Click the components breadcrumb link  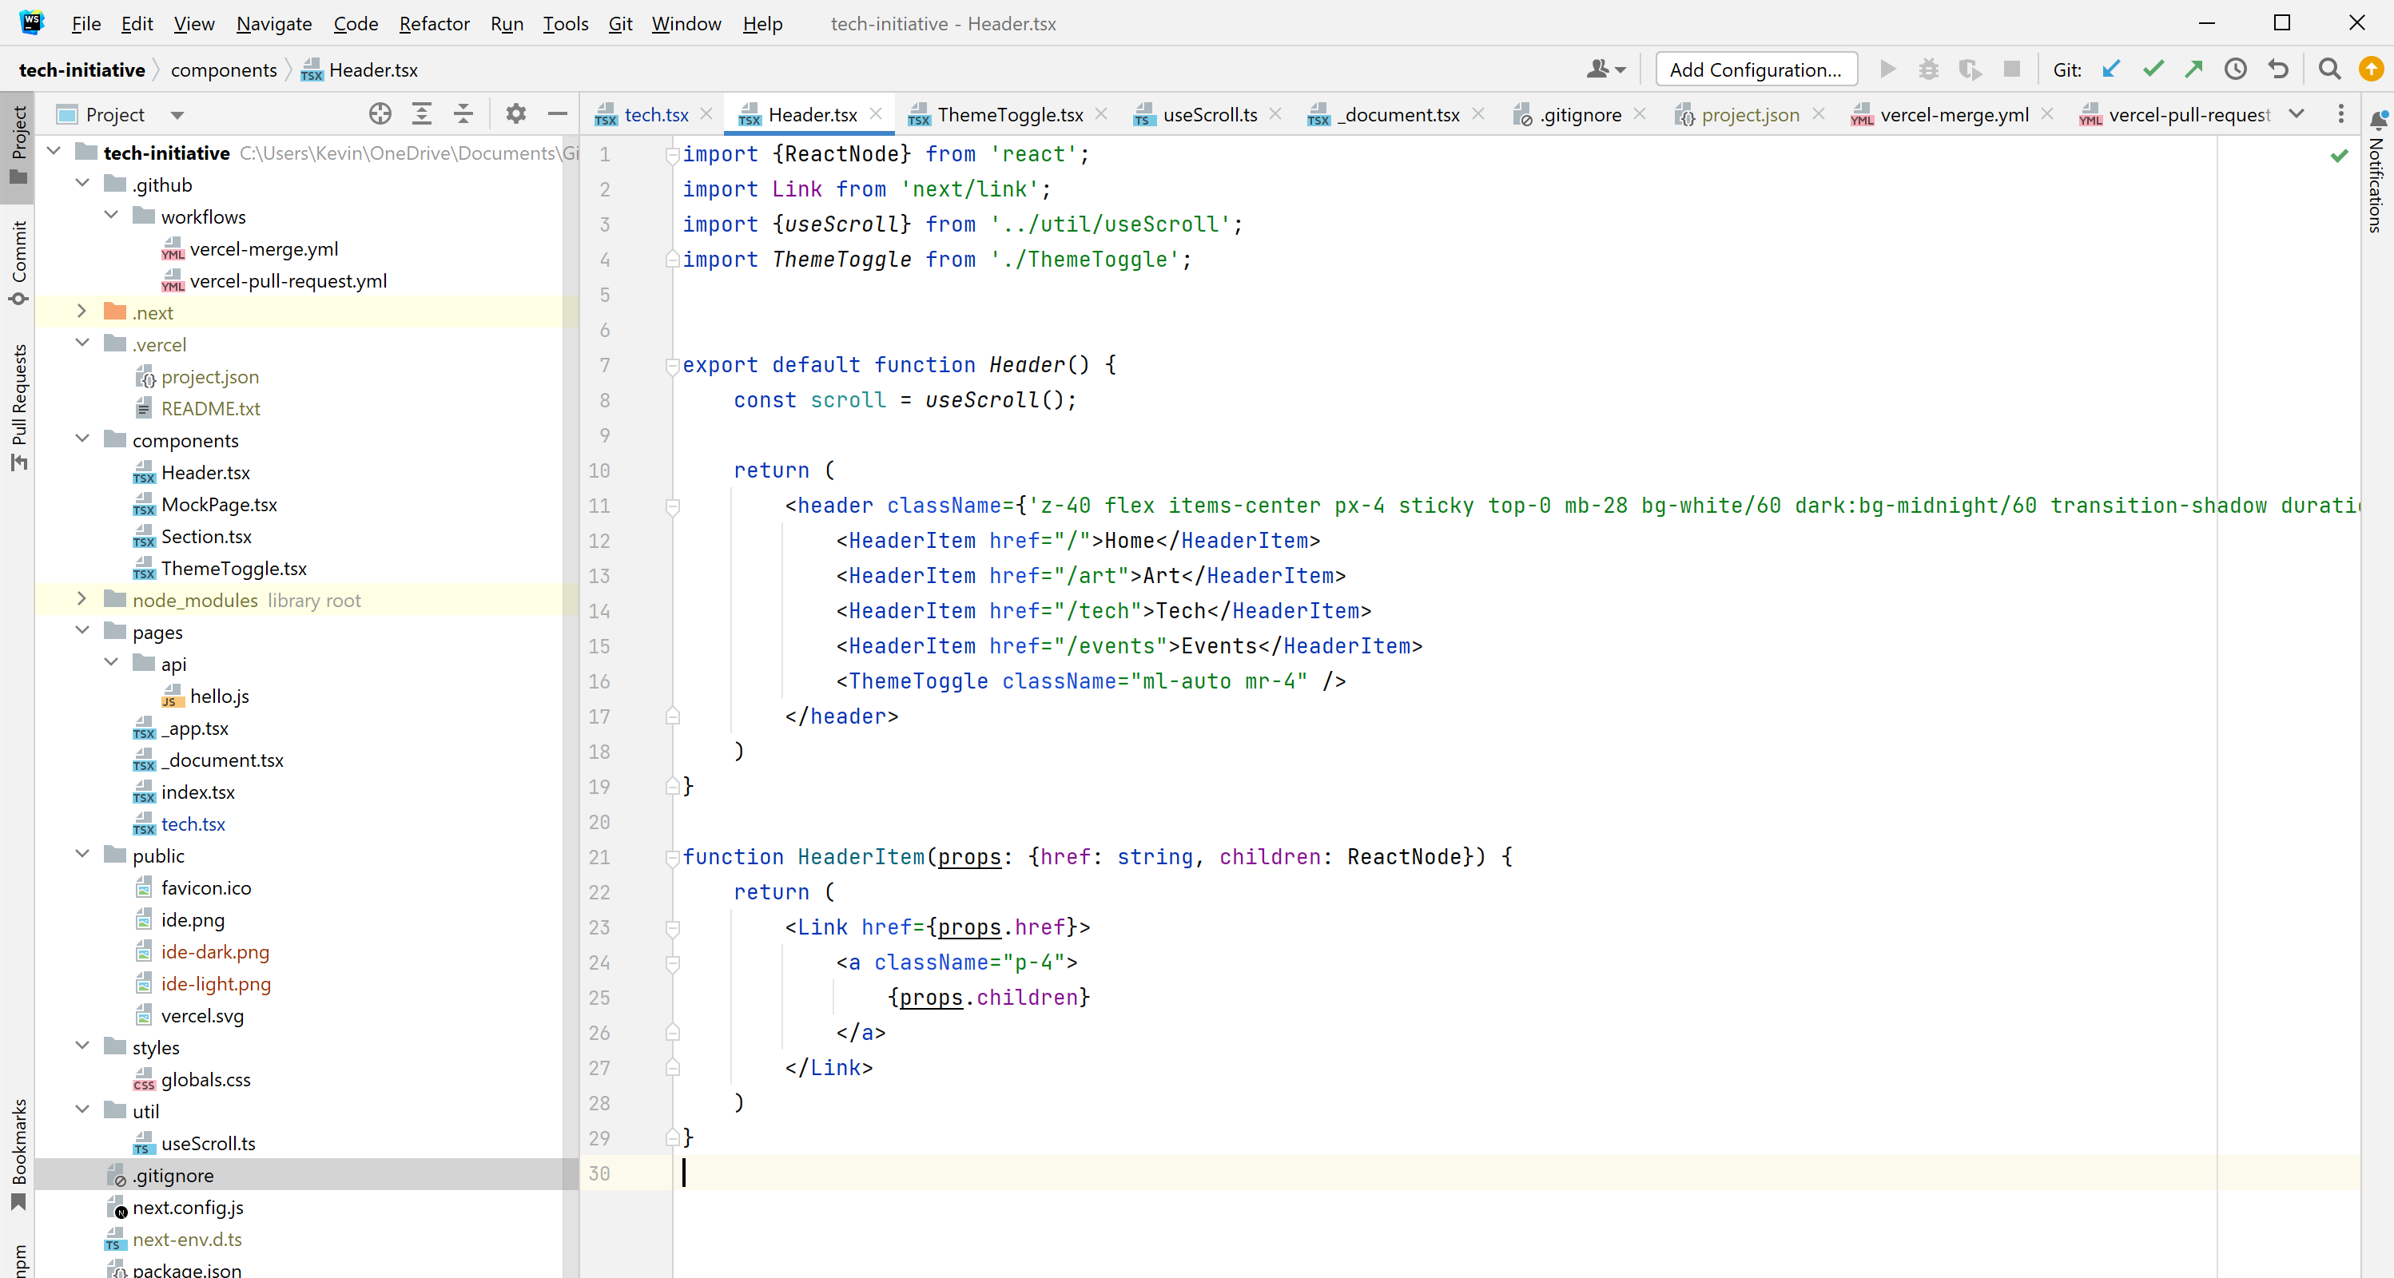[x=223, y=69]
